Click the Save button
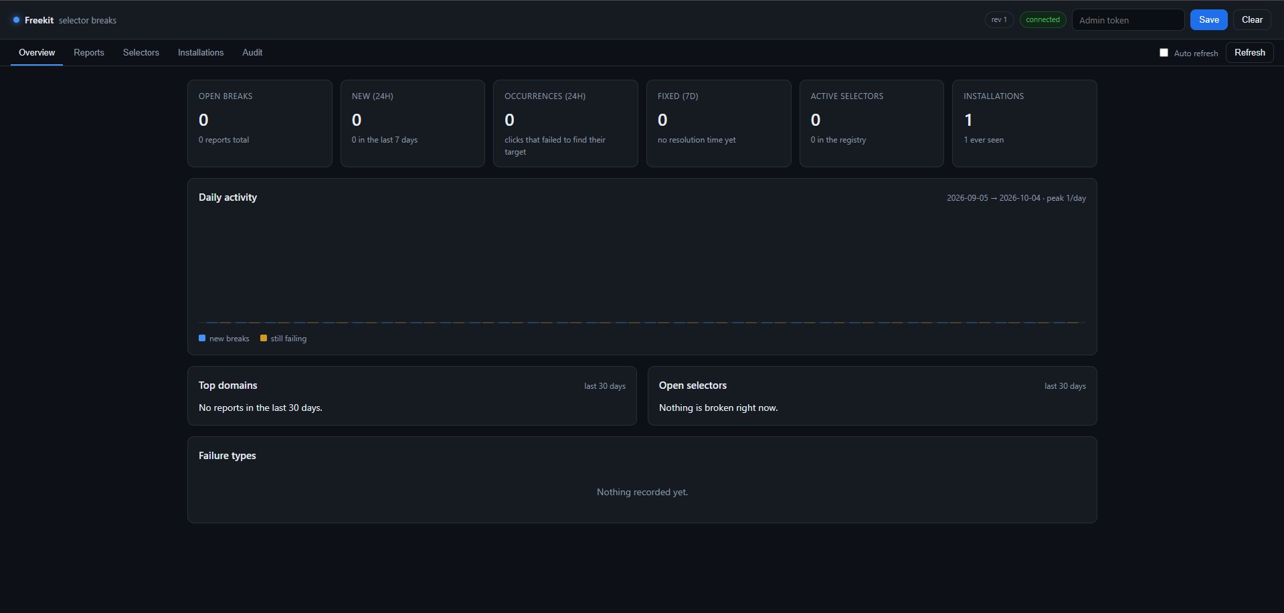 pos(1208,19)
